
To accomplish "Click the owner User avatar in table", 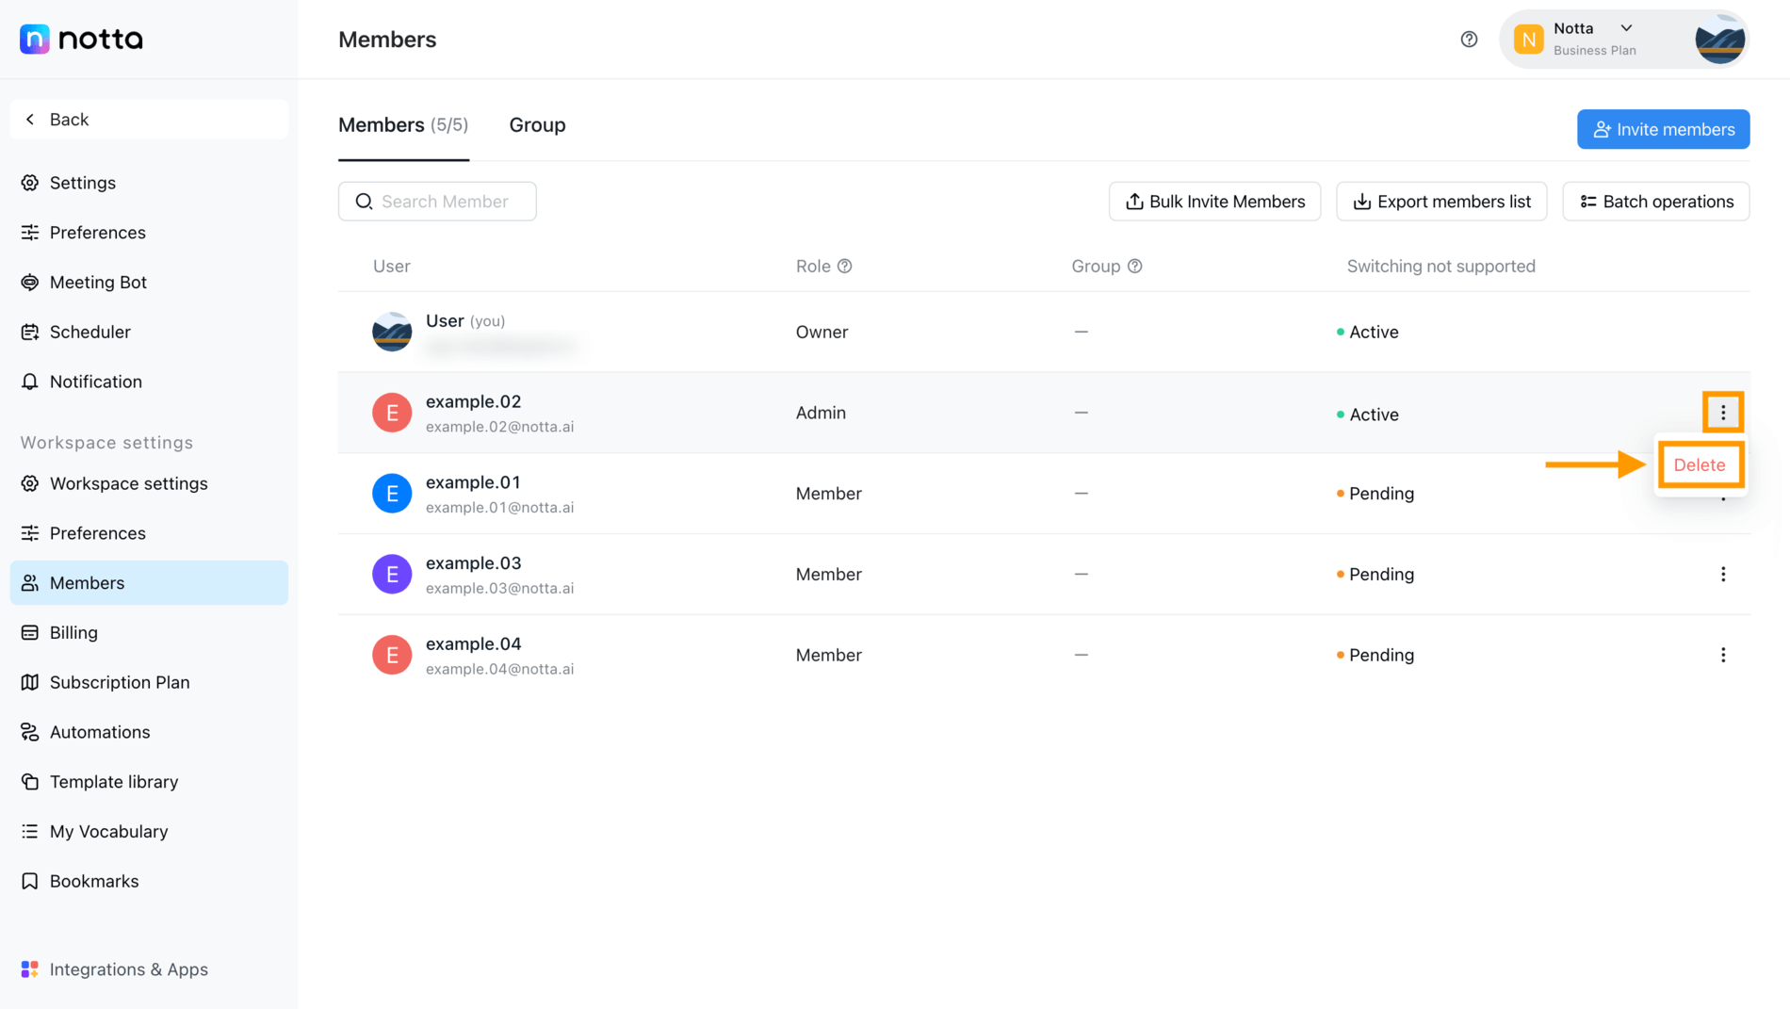I will pyautogui.click(x=392, y=332).
